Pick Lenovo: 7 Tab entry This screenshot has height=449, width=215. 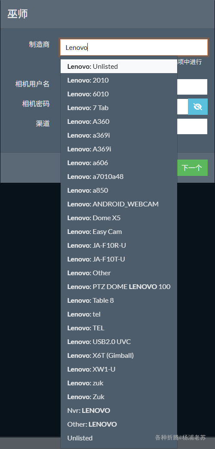point(119,108)
